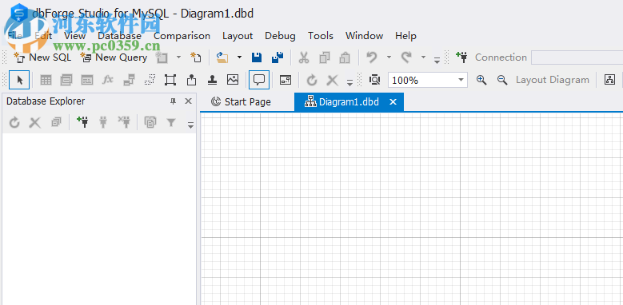This screenshot has width=623, height=305.
Task: Open the Layout menu
Action: [238, 36]
